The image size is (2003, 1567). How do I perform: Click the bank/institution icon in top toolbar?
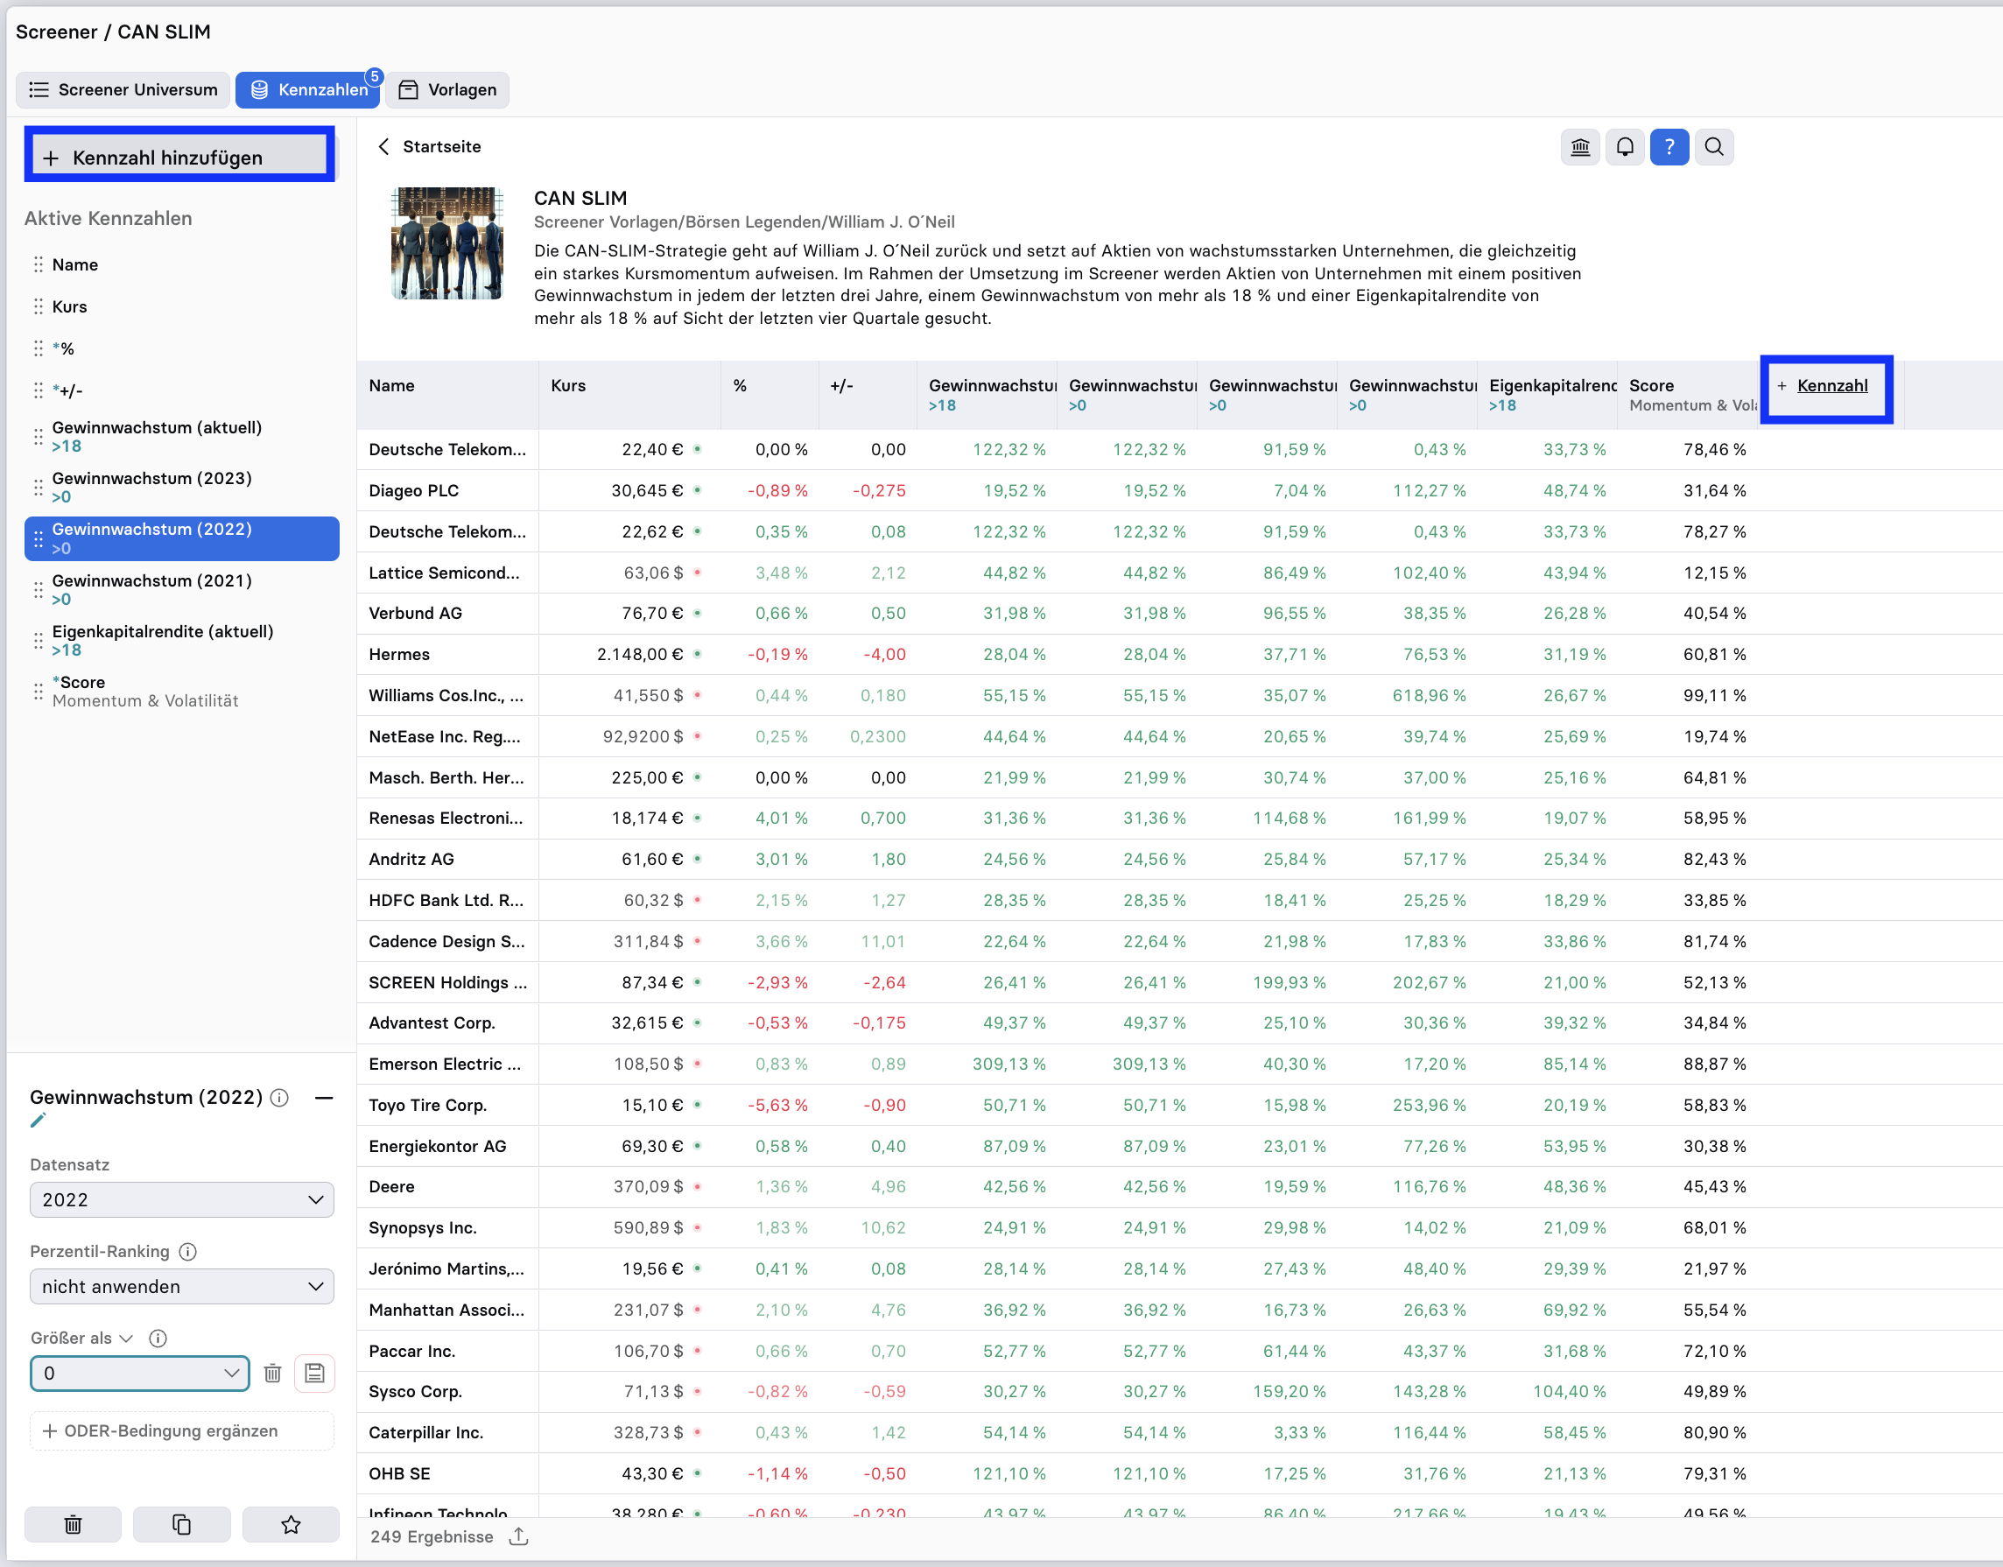point(1580,147)
